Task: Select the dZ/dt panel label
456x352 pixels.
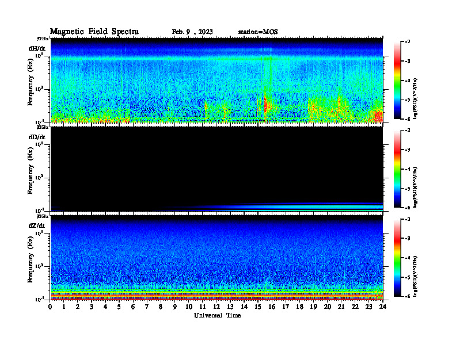Action: tap(37, 225)
